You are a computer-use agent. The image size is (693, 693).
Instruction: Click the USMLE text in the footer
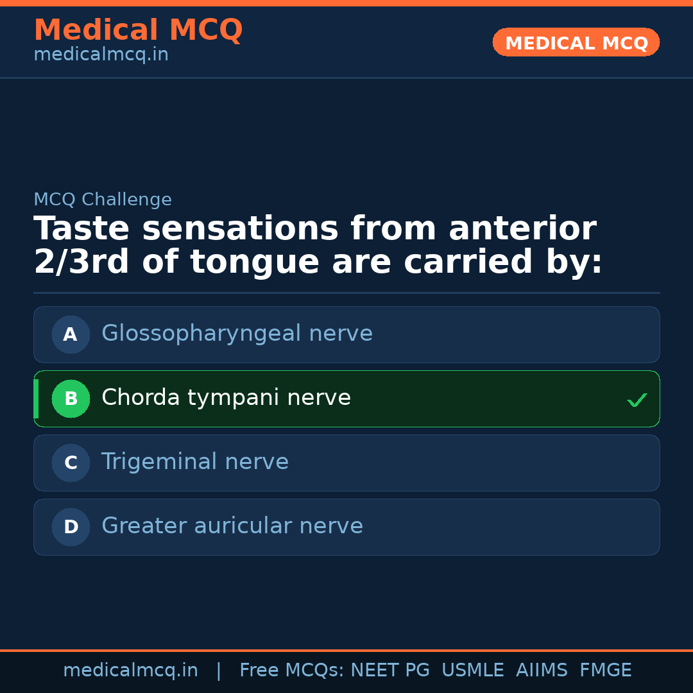pos(472,671)
